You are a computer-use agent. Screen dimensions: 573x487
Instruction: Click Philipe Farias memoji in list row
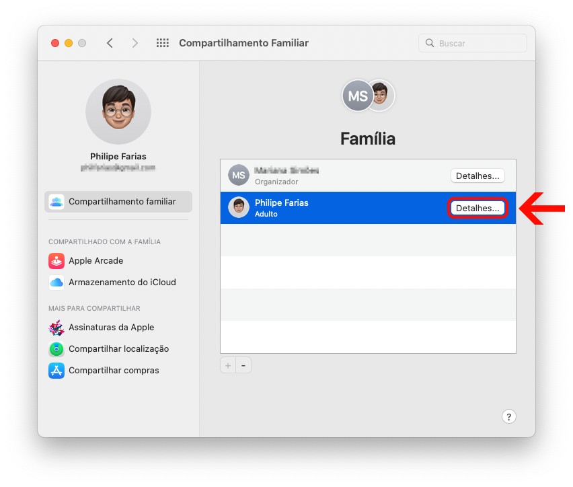tap(239, 207)
